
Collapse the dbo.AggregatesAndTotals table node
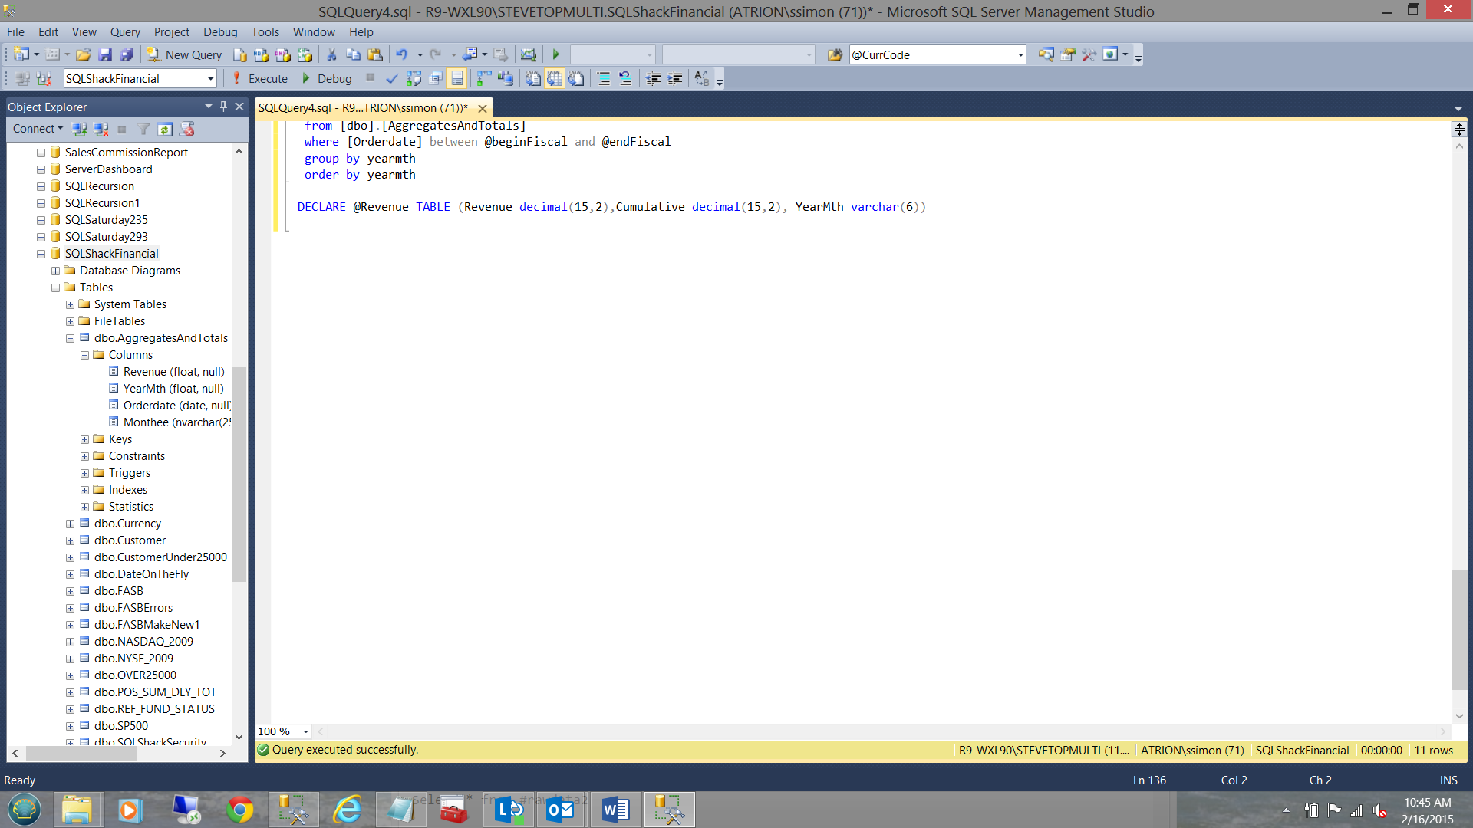[70, 338]
